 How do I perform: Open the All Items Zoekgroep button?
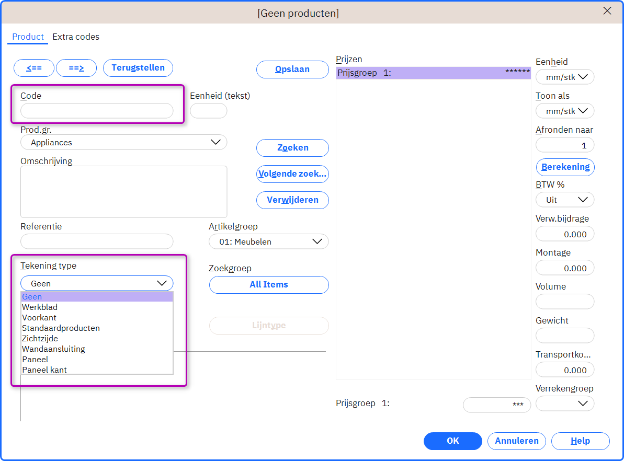click(269, 285)
